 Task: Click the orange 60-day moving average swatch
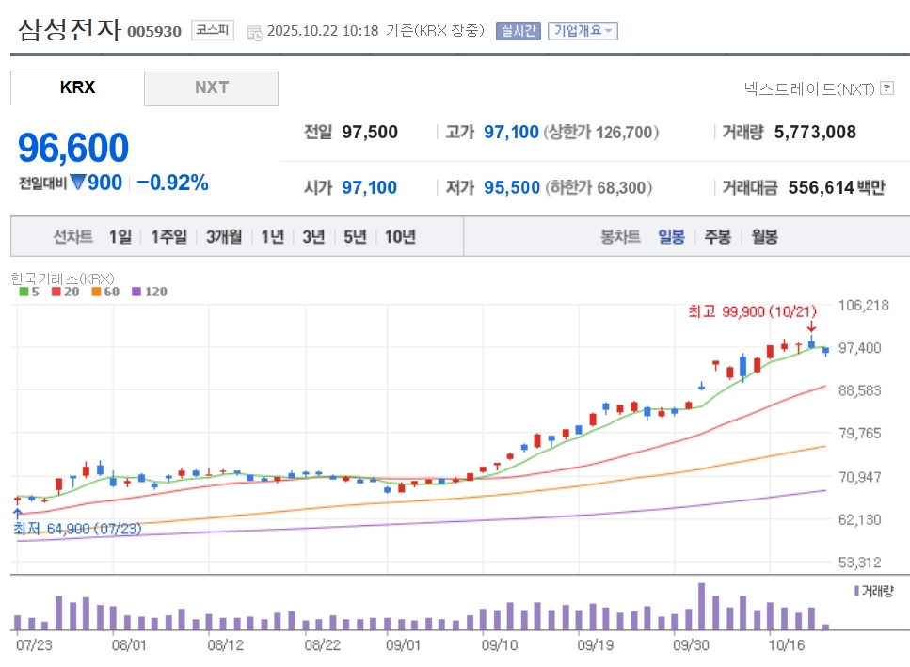coord(96,292)
